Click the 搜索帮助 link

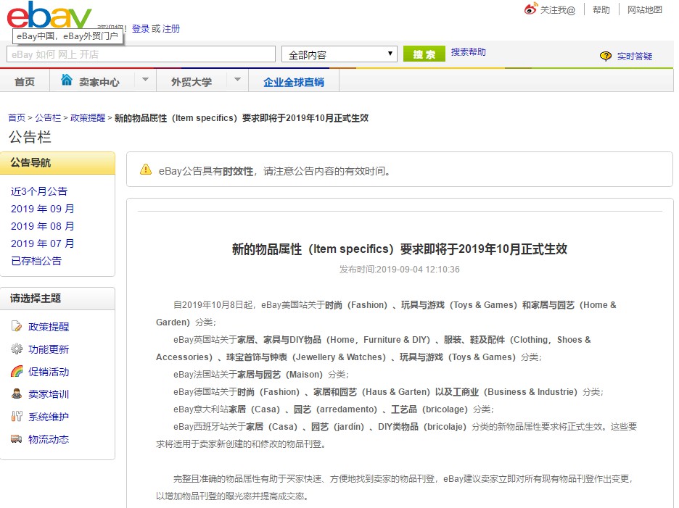468,52
